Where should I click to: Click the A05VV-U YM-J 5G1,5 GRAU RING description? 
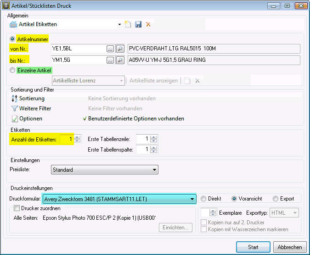point(214,60)
